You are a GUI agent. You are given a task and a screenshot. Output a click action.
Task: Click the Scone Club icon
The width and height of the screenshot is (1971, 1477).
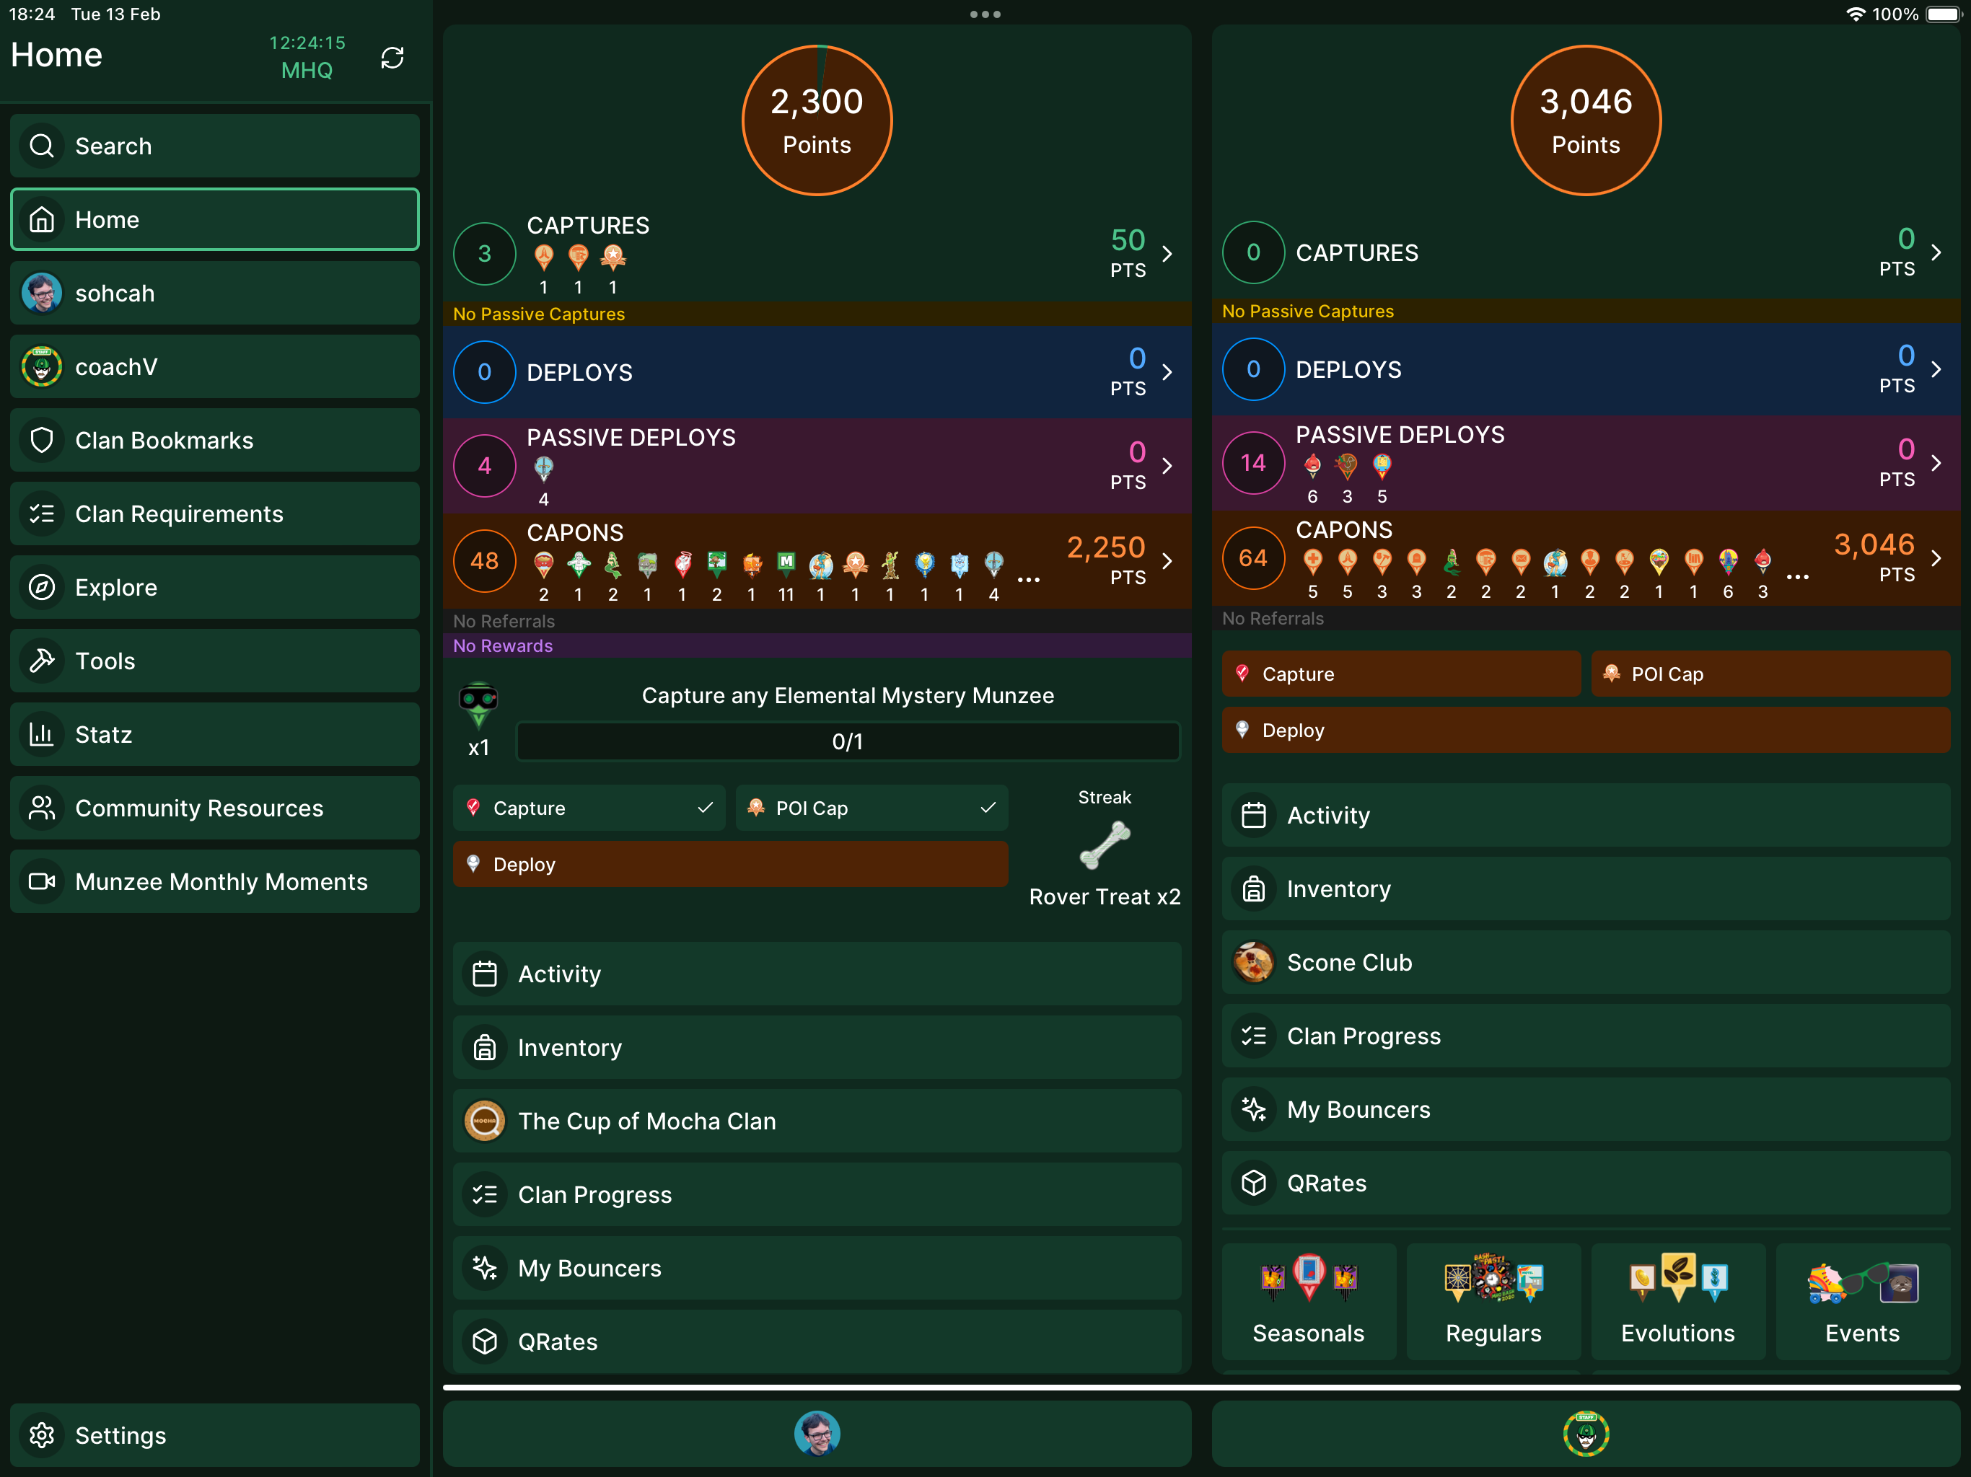click(1254, 962)
